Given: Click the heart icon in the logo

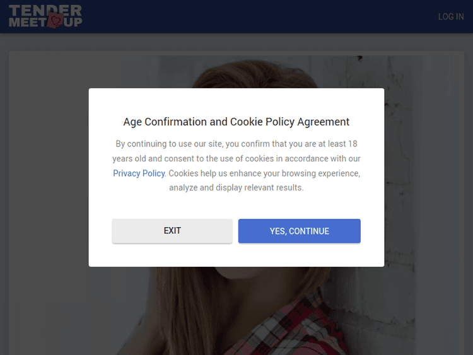Looking at the screenshot, I should pyautogui.click(x=56, y=21).
